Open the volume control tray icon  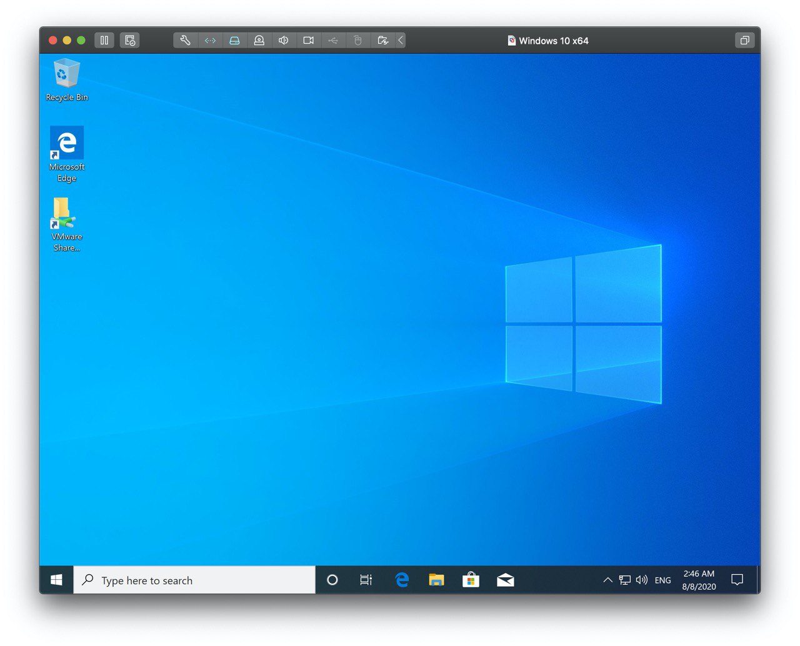click(641, 580)
